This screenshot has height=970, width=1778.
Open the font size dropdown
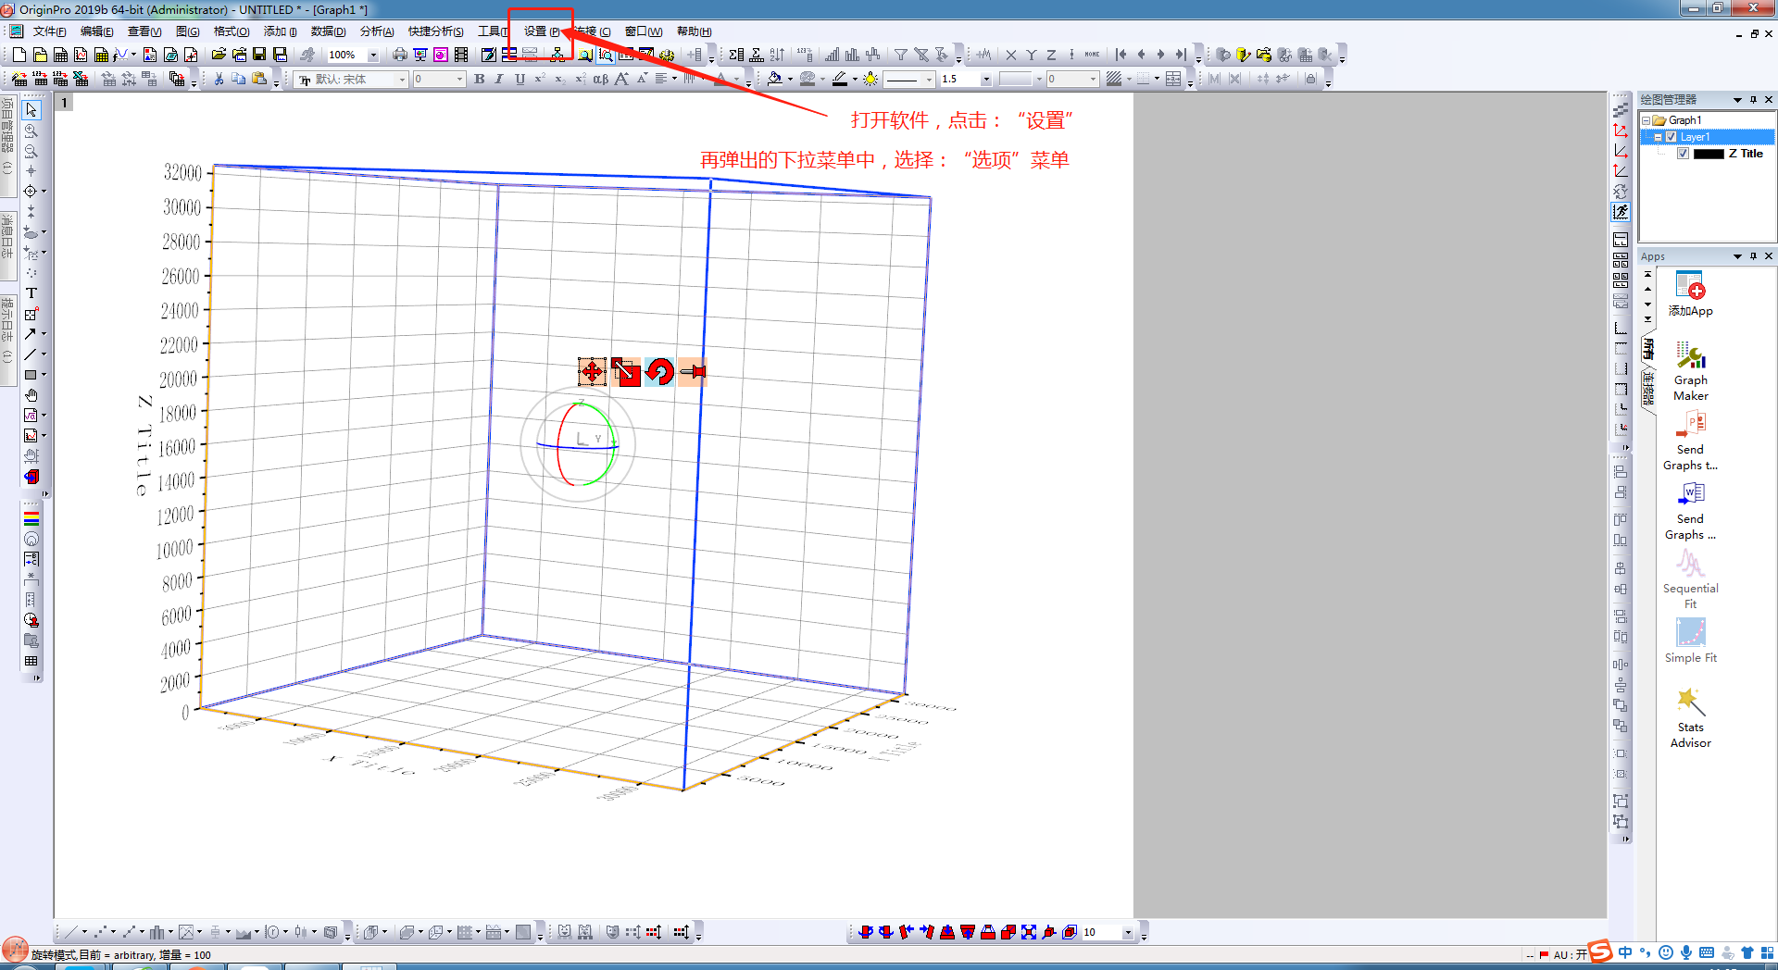[x=459, y=80]
